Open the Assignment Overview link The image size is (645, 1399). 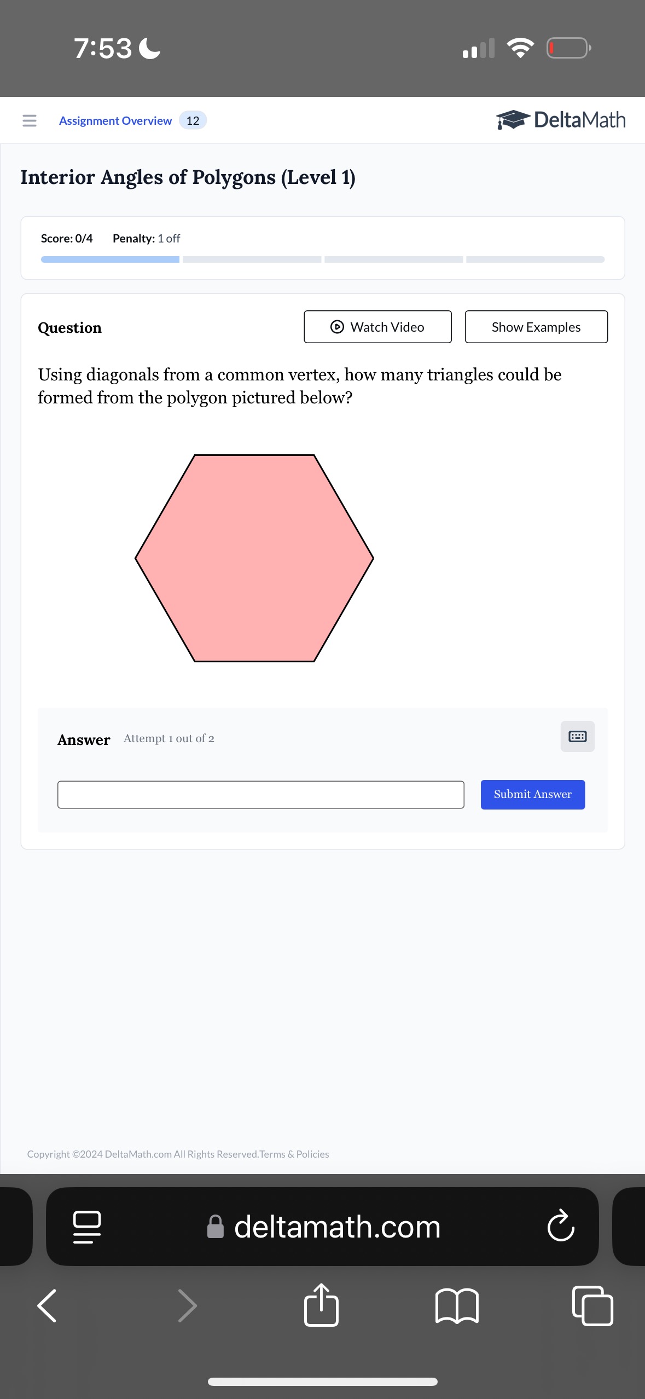[115, 120]
